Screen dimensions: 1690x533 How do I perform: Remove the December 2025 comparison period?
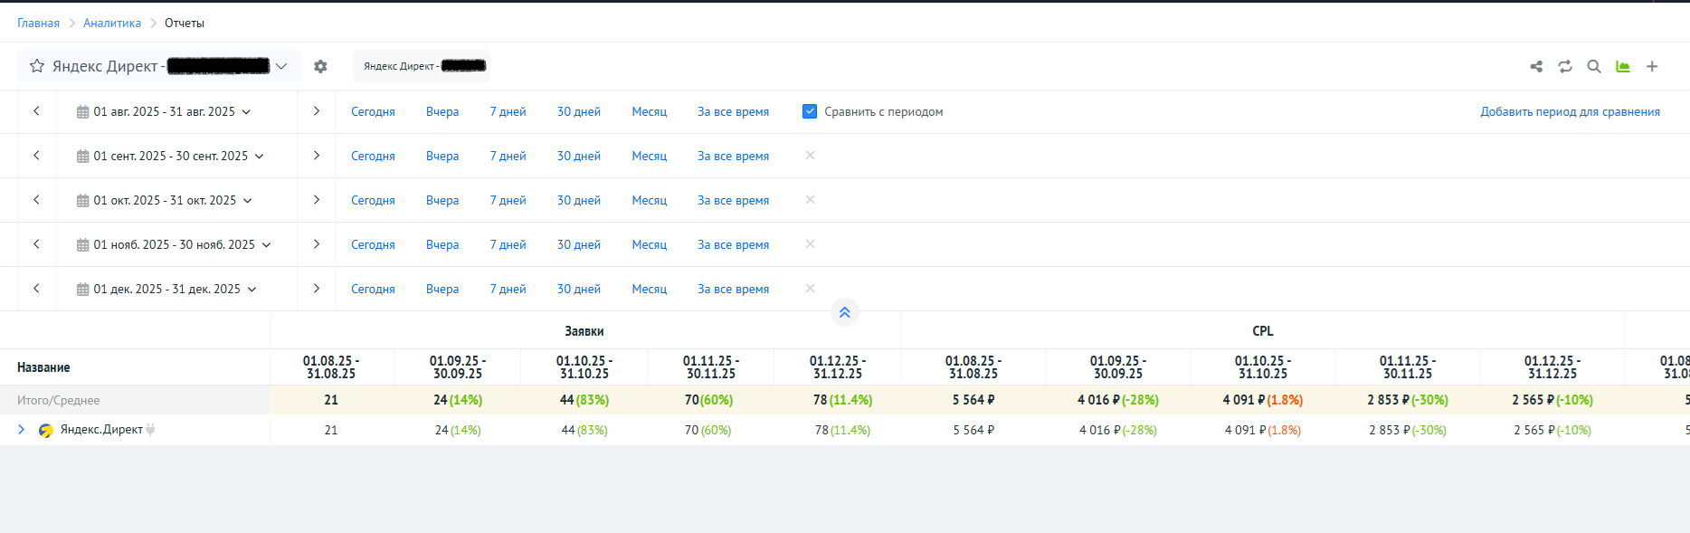pyautogui.click(x=810, y=289)
